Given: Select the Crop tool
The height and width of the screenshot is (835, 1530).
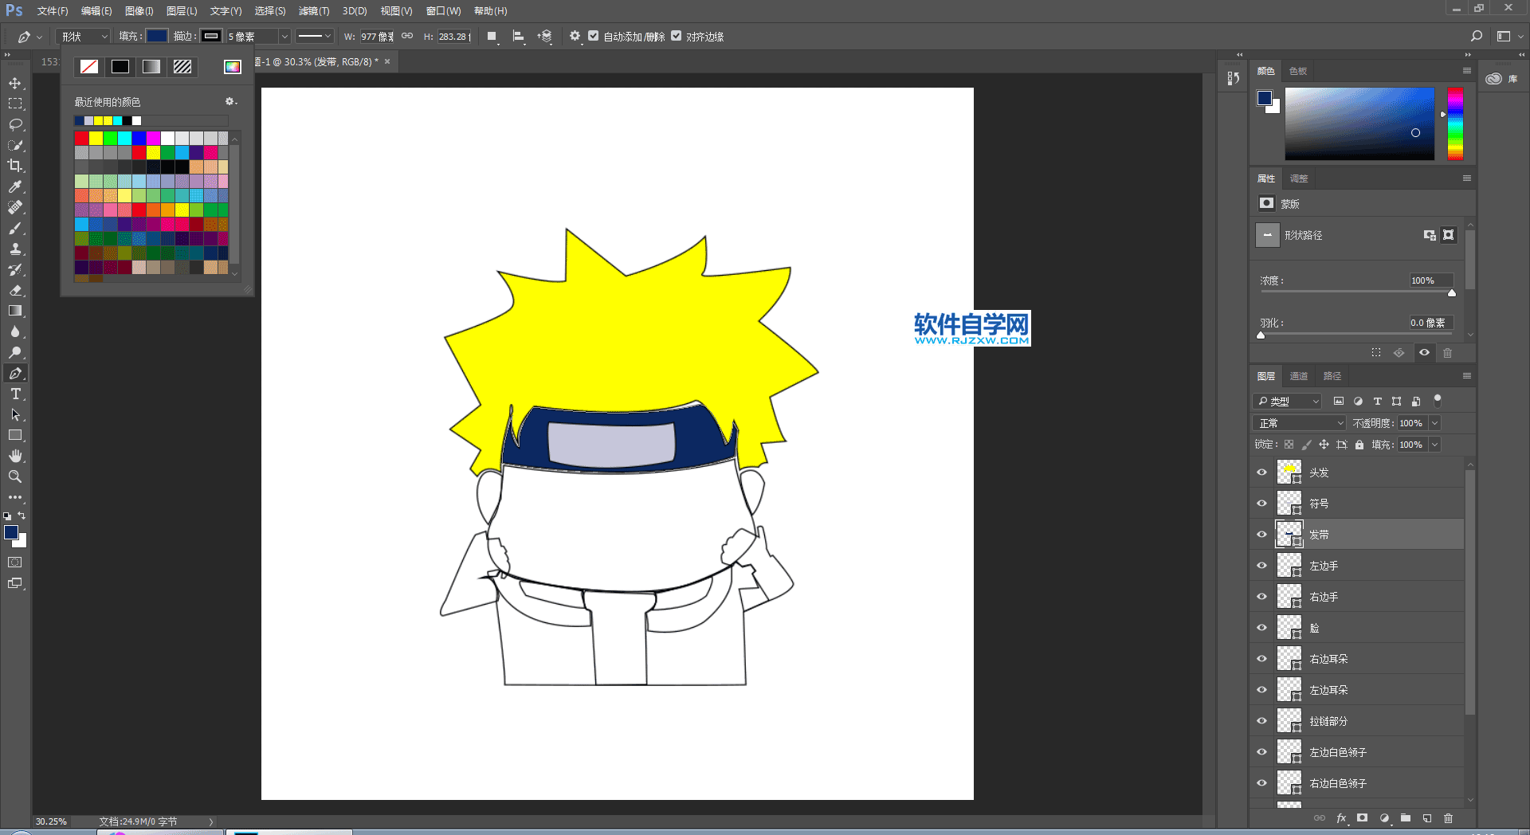Looking at the screenshot, I should click(15, 166).
